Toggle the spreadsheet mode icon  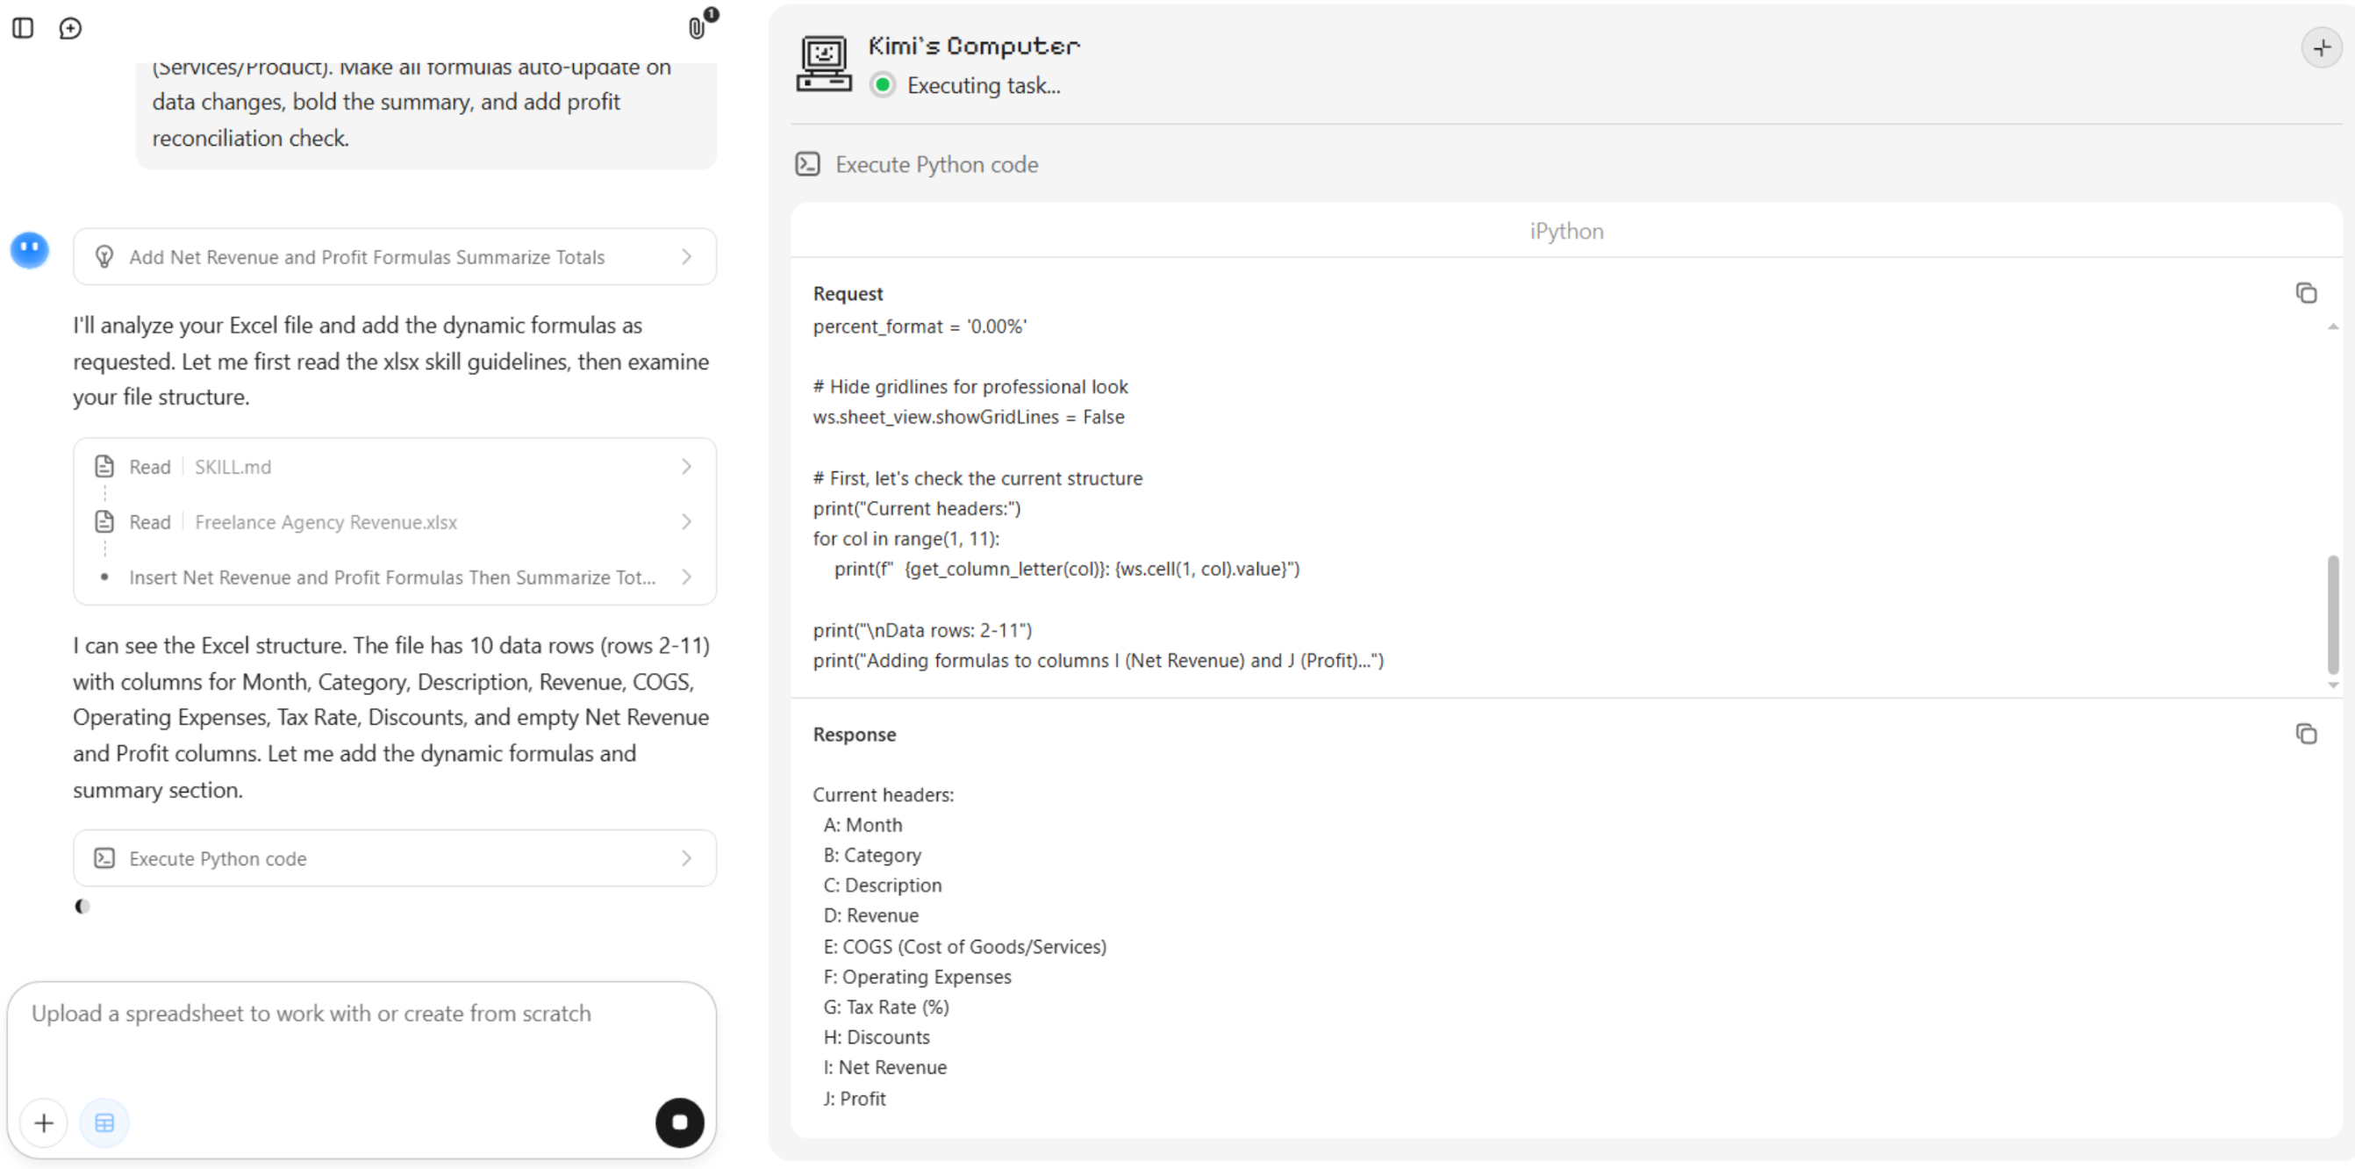pyautogui.click(x=104, y=1122)
